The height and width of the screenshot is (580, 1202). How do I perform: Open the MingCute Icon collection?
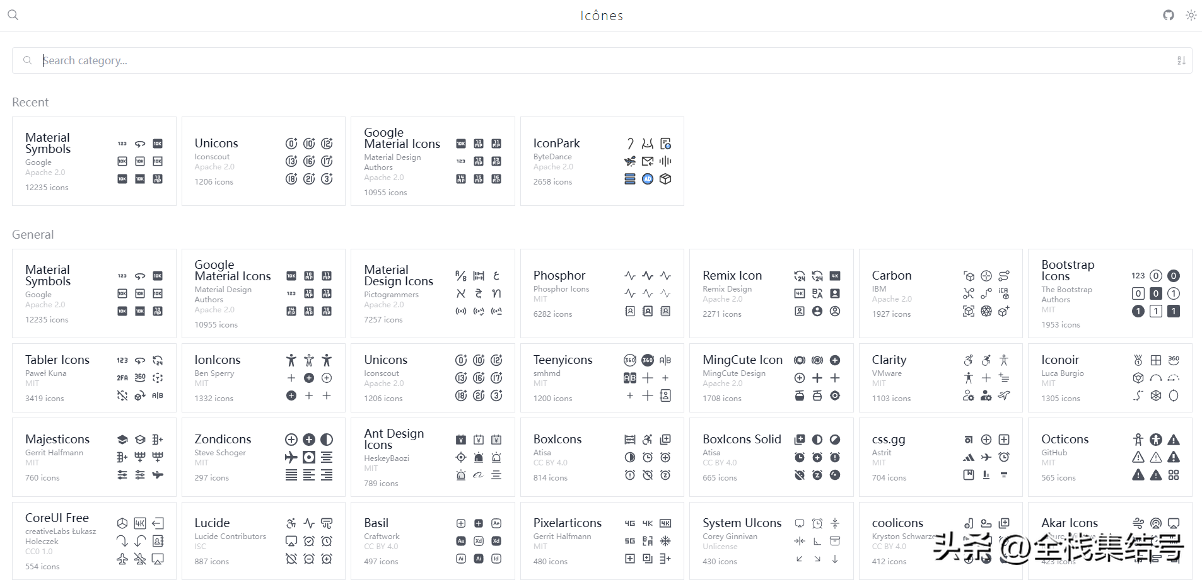[771, 378]
